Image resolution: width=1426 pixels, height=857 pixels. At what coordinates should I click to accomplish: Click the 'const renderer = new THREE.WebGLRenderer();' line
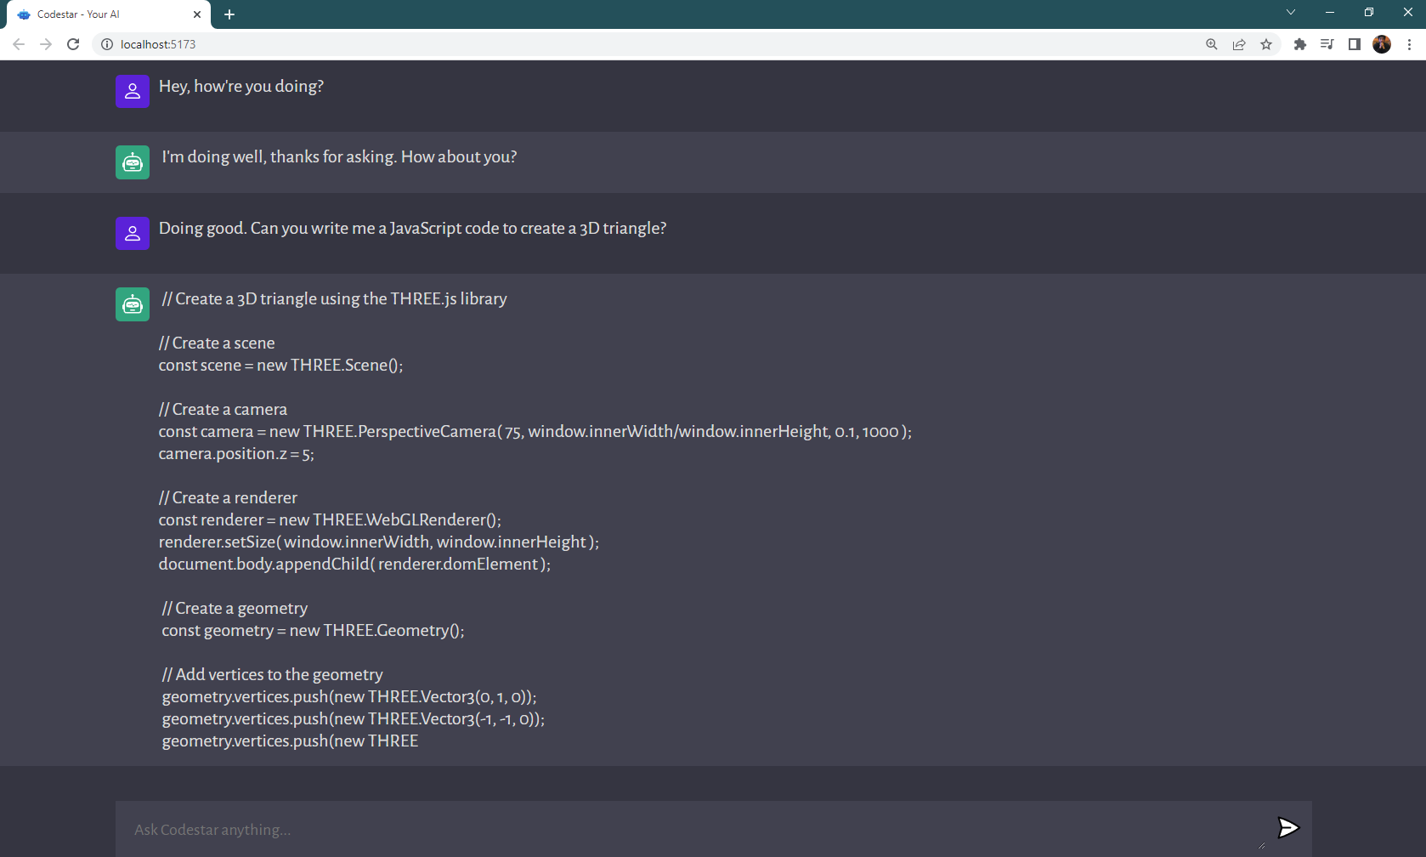tap(330, 519)
